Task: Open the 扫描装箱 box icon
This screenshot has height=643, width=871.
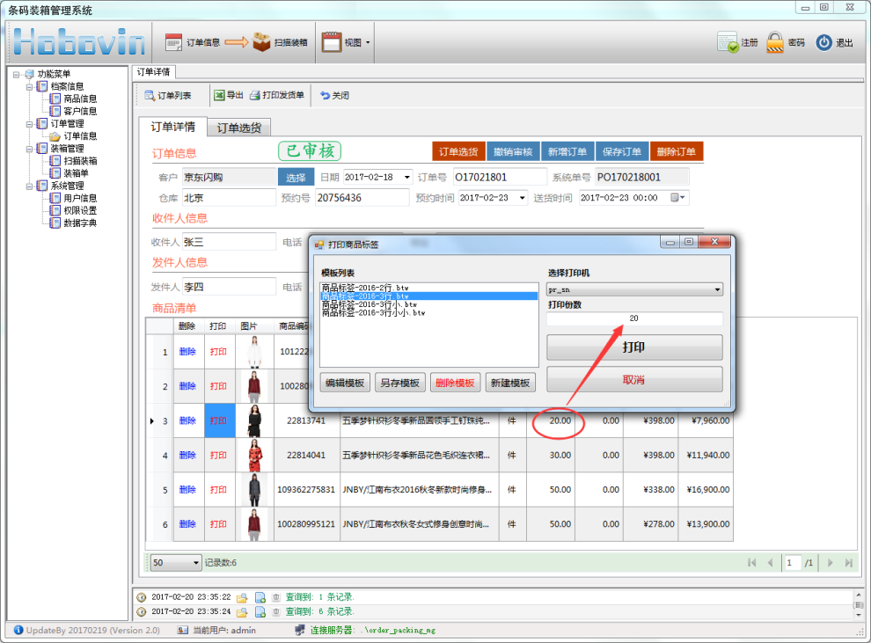Action: tap(261, 42)
